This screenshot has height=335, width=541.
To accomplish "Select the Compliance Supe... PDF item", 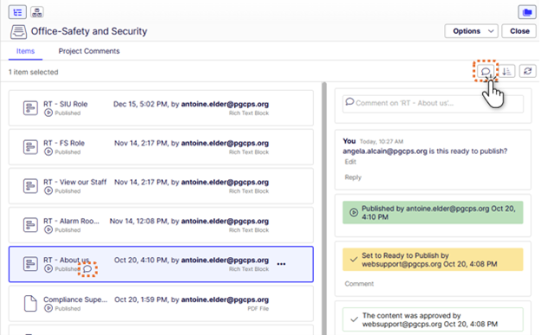I will tap(161, 304).
